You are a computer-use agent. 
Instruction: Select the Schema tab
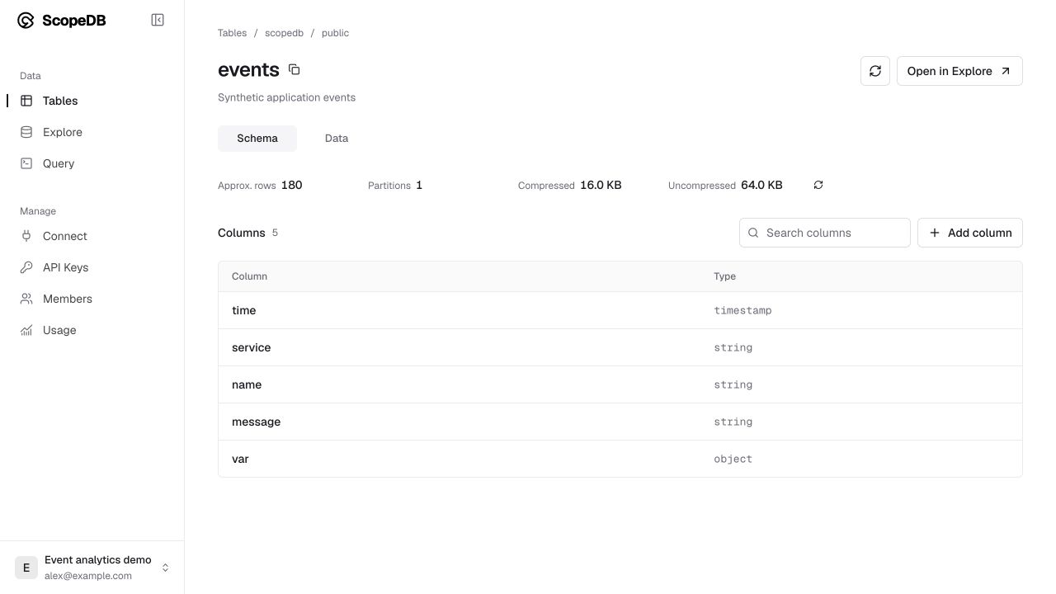coord(257,139)
